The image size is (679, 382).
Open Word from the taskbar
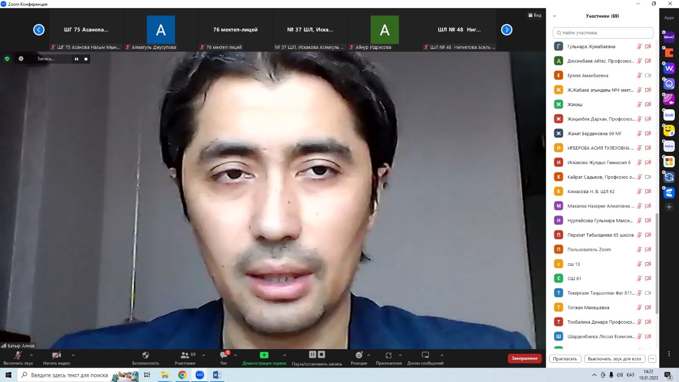[x=216, y=375]
